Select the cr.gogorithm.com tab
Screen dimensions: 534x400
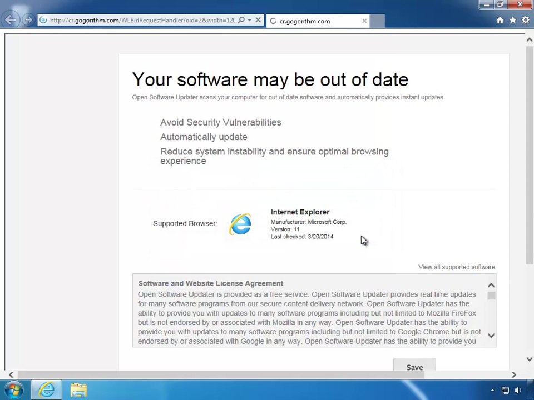click(x=318, y=21)
